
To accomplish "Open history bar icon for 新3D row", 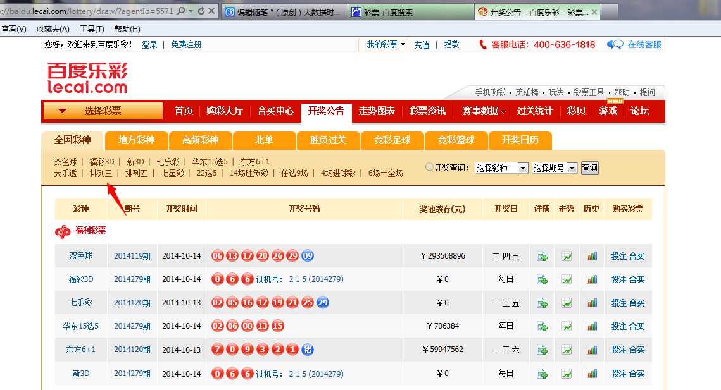I will point(591,374).
